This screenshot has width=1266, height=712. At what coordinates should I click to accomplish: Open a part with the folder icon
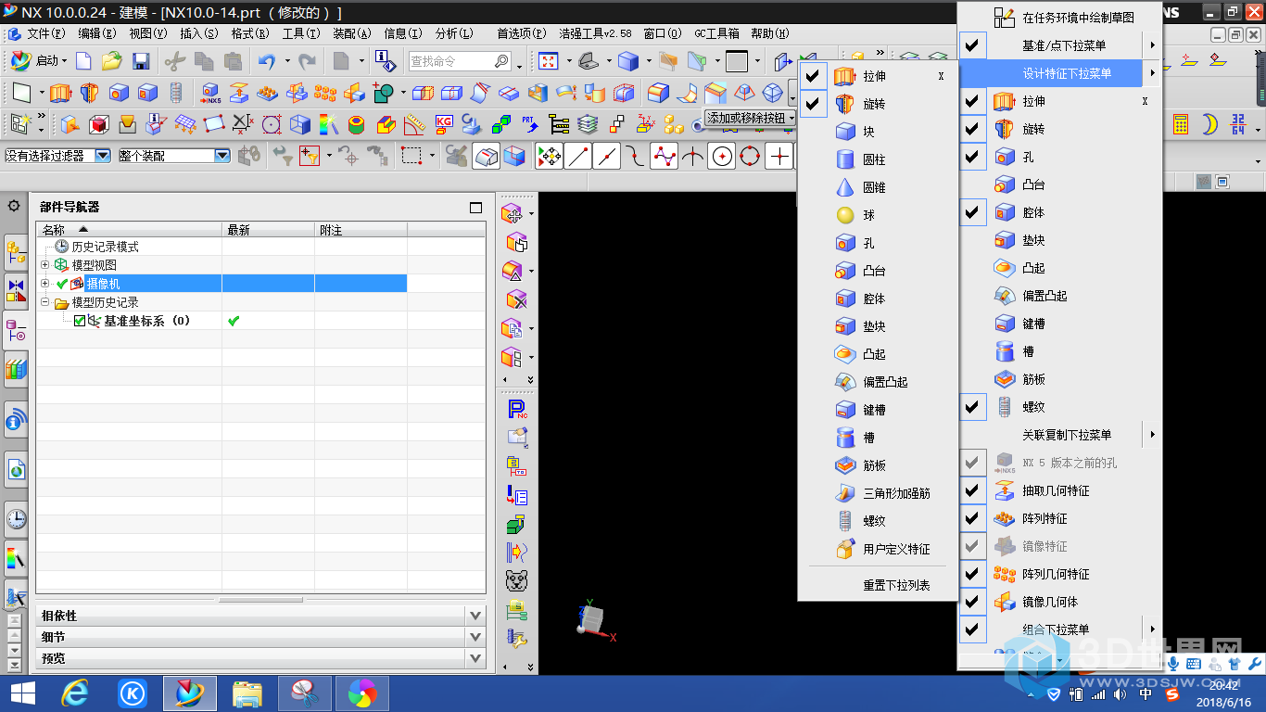point(112,61)
